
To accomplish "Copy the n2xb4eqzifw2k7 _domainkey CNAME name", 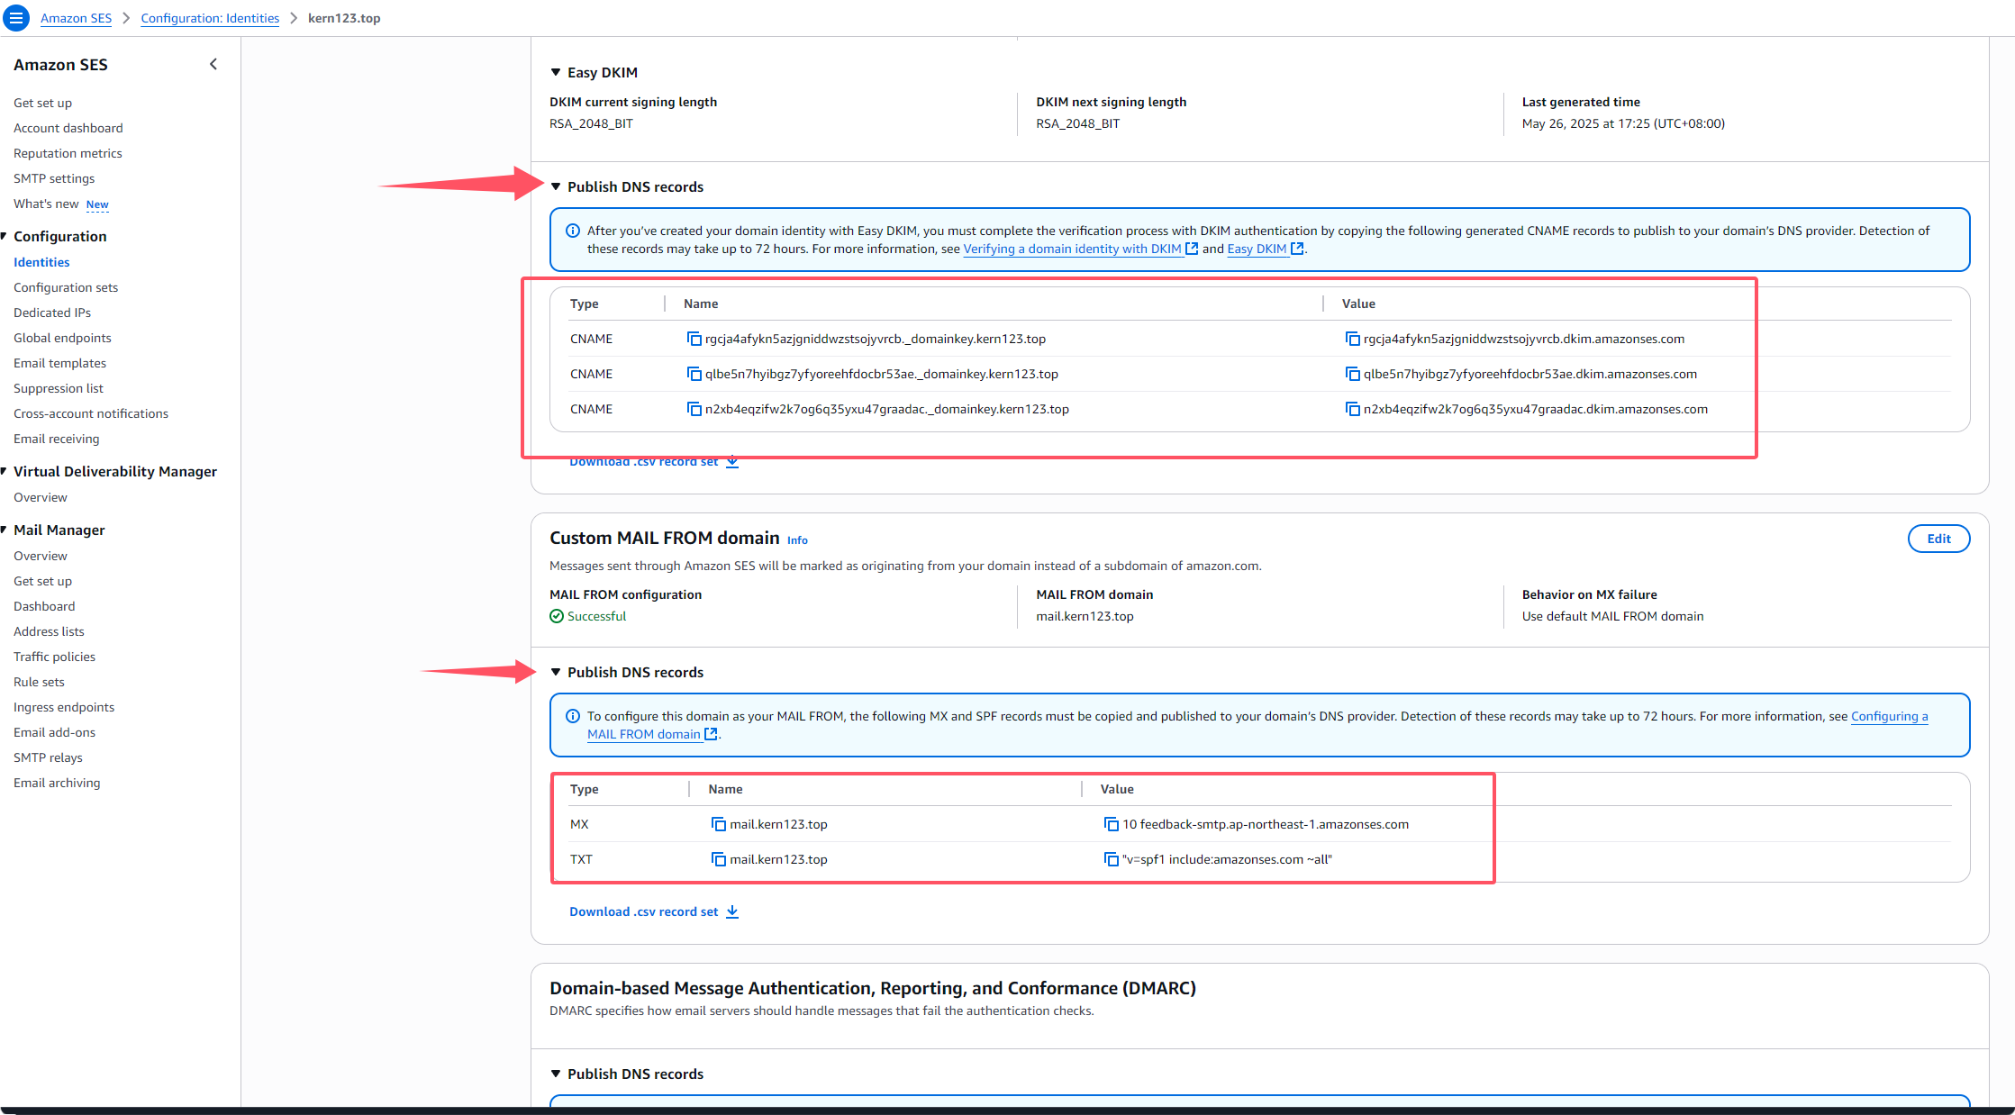I will pos(694,409).
